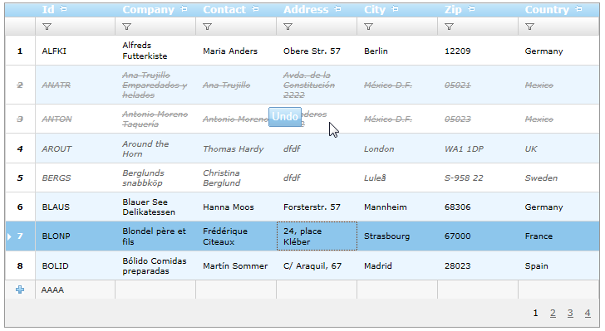605x331 pixels.
Task: Click the Undo button
Action: [285, 116]
